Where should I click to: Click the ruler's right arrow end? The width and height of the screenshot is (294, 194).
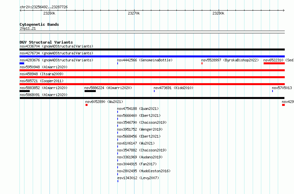coord(284,10)
